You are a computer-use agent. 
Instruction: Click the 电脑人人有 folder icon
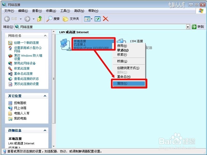coord(10,113)
